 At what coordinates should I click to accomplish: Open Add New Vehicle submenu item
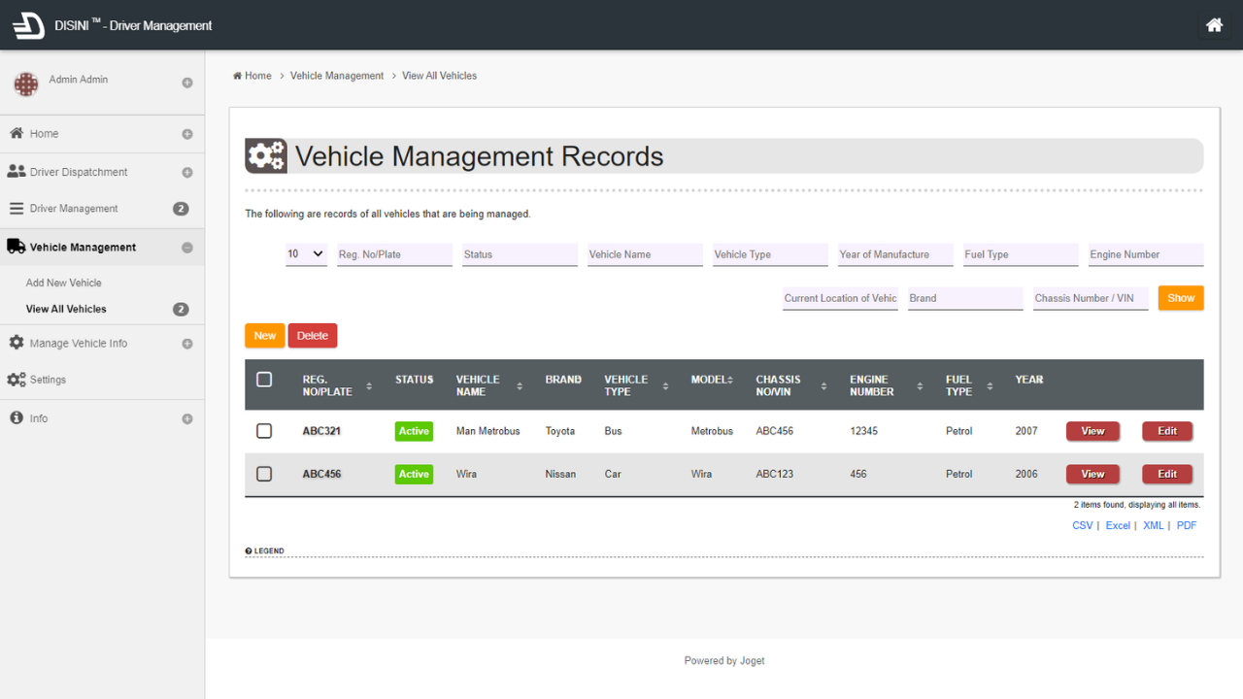(x=64, y=283)
